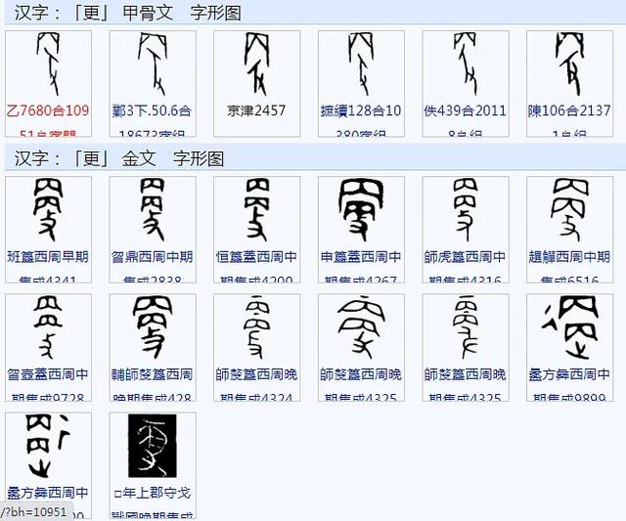Image resolution: width=626 pixels, height=521 pixels.
Task: Open the link 師虎簋西周中
Action: click(x=466, y=257)
